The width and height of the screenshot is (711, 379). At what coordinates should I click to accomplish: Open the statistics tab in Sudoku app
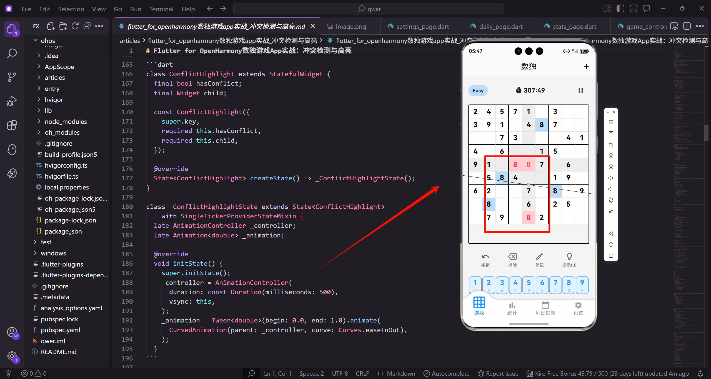512,308
